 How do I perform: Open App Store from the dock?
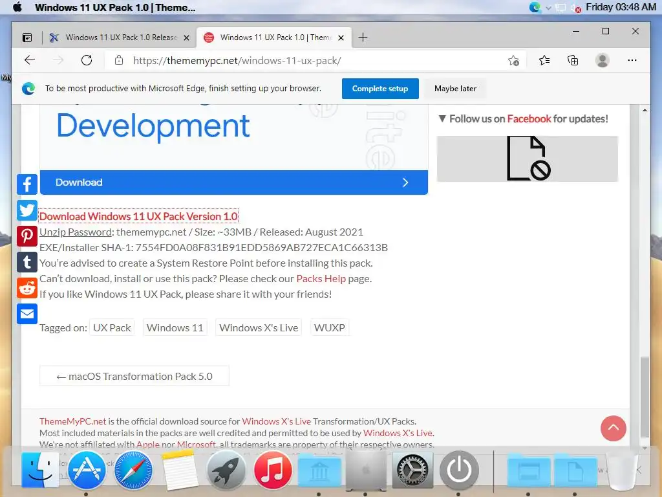point(86,471)
